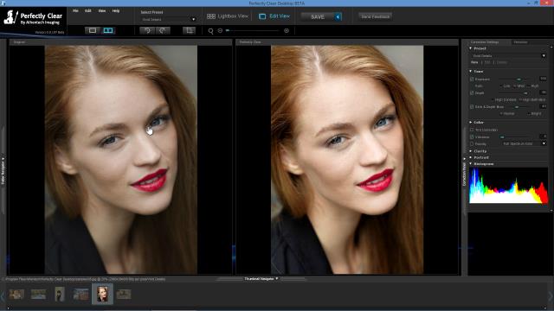
Task: Click the Perfectly Clear logo
Action: (x=33, y=17)
